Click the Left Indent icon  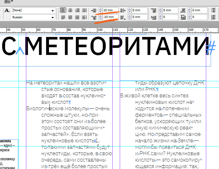click(94, 10)
